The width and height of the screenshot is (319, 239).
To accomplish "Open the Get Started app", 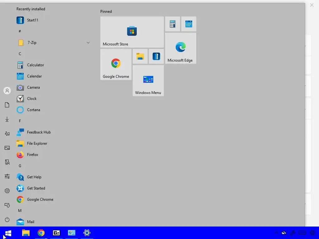I will pos(53,188).
